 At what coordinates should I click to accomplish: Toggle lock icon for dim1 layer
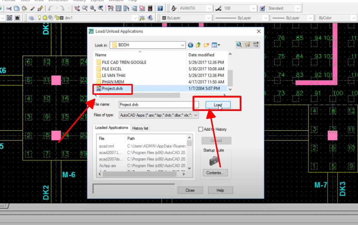tap(57, 18)
